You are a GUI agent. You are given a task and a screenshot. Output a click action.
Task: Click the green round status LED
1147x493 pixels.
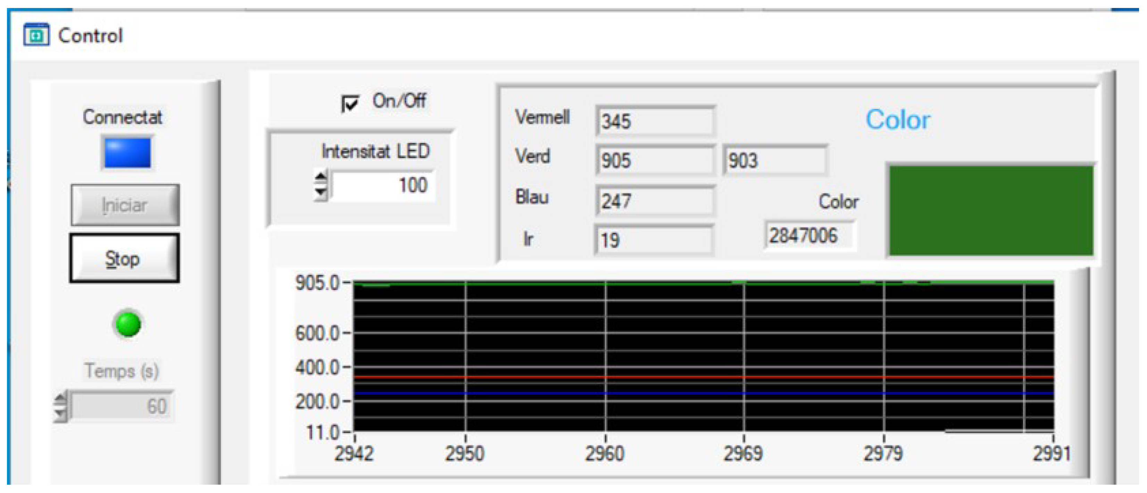coord(128,324)
